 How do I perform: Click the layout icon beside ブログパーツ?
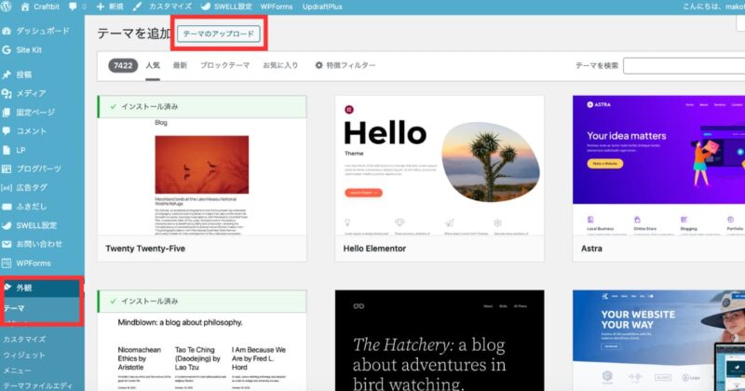(x=7, y=169)
